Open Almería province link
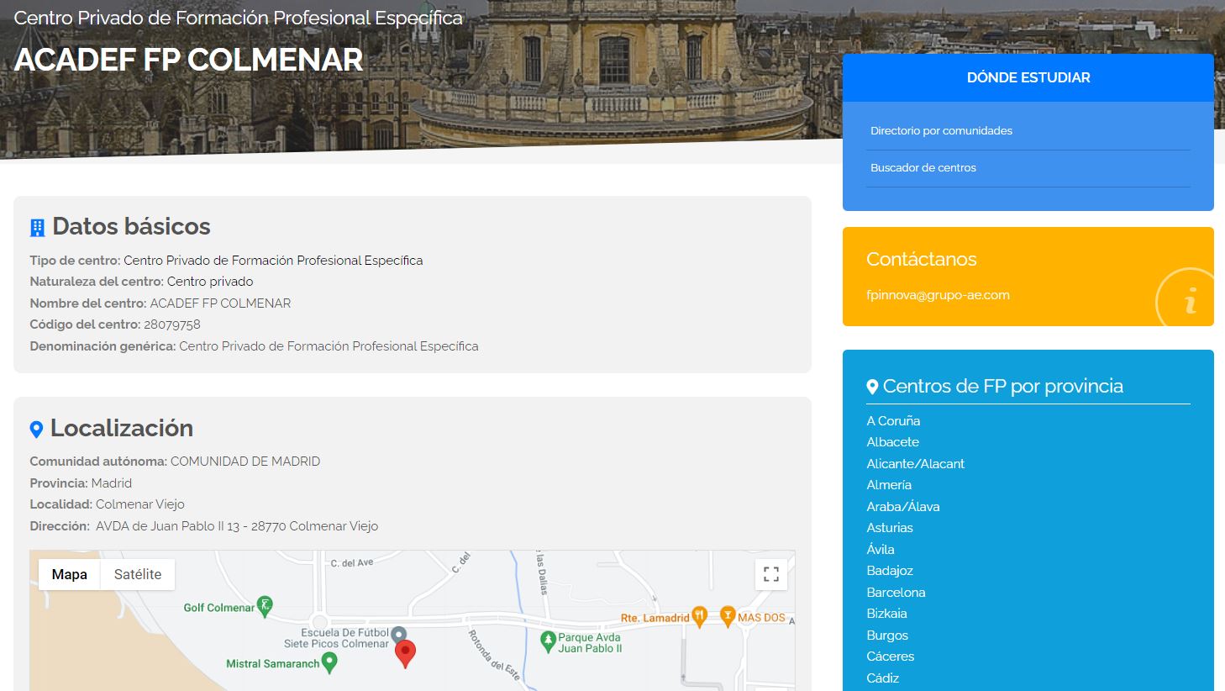This screenshot has height=691, width=1225. (889, 484)
